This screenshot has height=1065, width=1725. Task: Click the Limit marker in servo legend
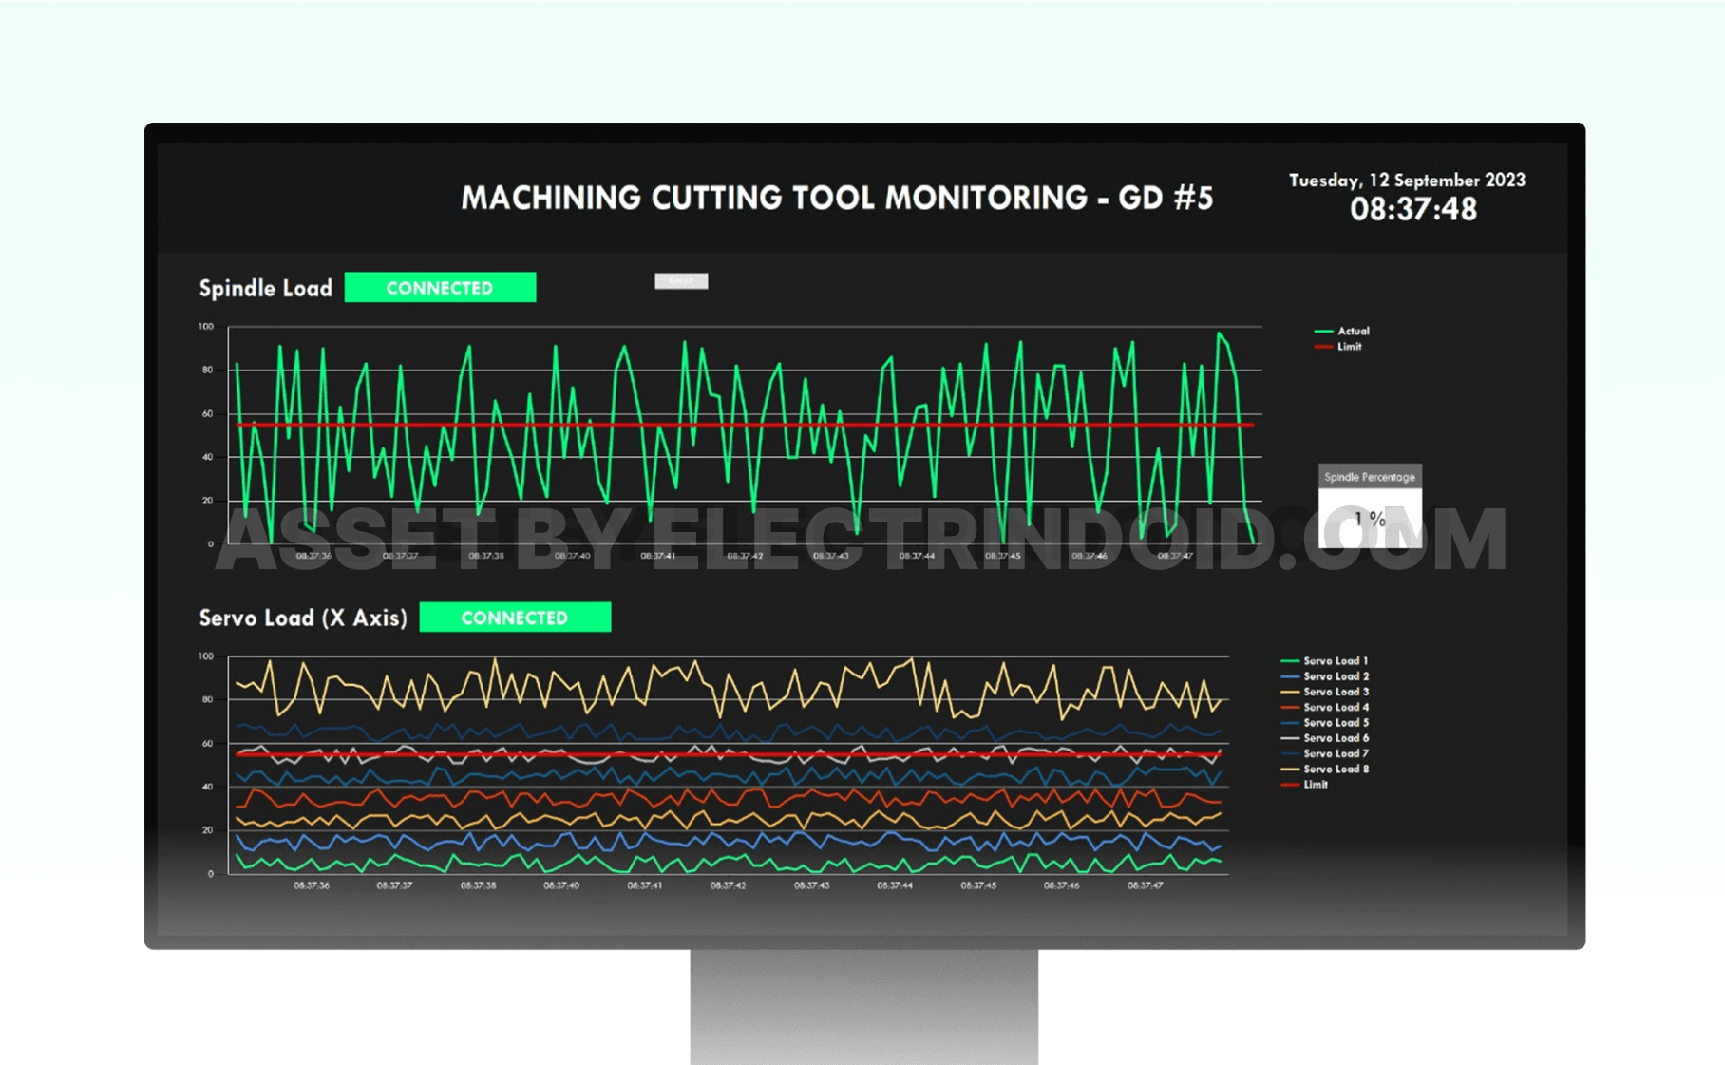tap(1292, 785)
